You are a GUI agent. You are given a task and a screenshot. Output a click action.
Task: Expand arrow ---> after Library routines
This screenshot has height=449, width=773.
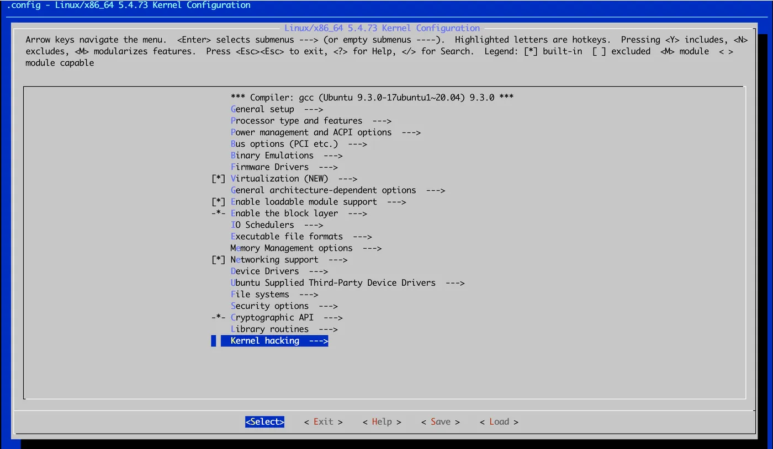(329, 329)
